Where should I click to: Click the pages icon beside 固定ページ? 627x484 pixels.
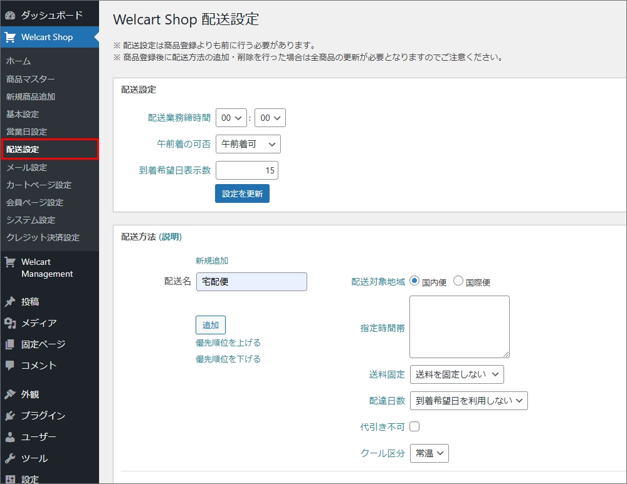tap(10, 344)
